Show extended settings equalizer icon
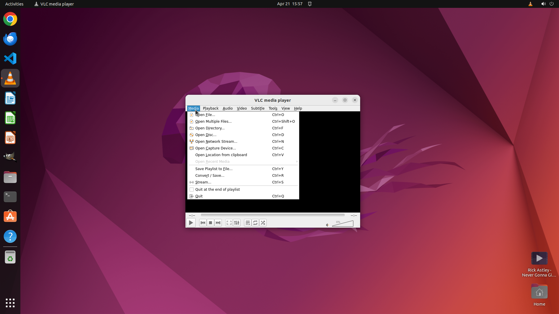559x314 pixels. (237, 223)
